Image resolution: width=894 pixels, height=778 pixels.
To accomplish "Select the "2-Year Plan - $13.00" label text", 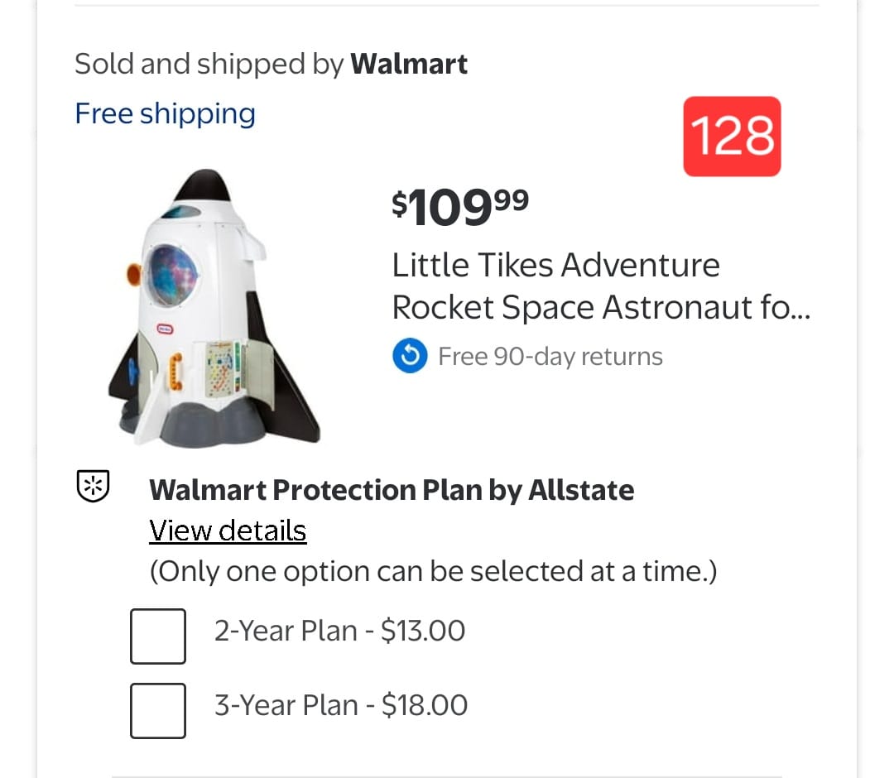I will click(x=339, y=632).
